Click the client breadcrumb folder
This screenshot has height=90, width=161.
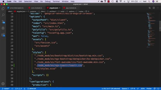(10, 11)
